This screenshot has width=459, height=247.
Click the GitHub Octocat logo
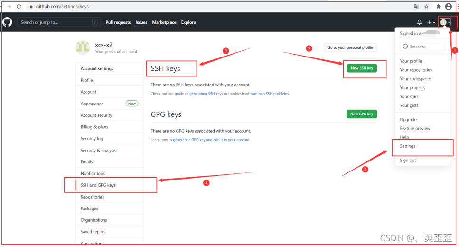coord(7,22)
